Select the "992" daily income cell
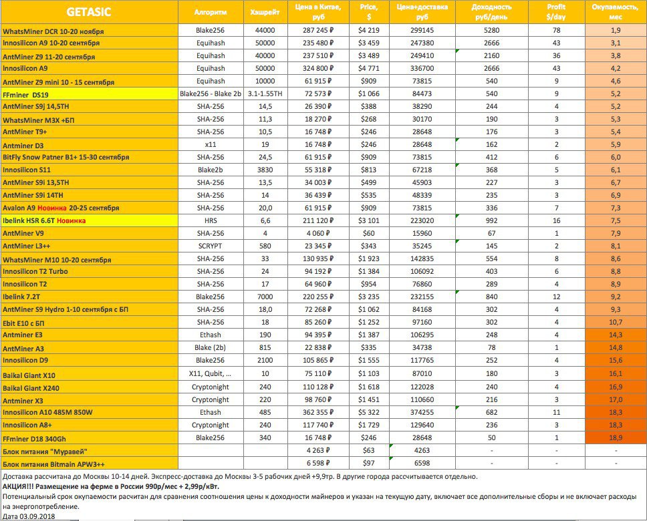The image size is (647, 521). coord(491,220)
